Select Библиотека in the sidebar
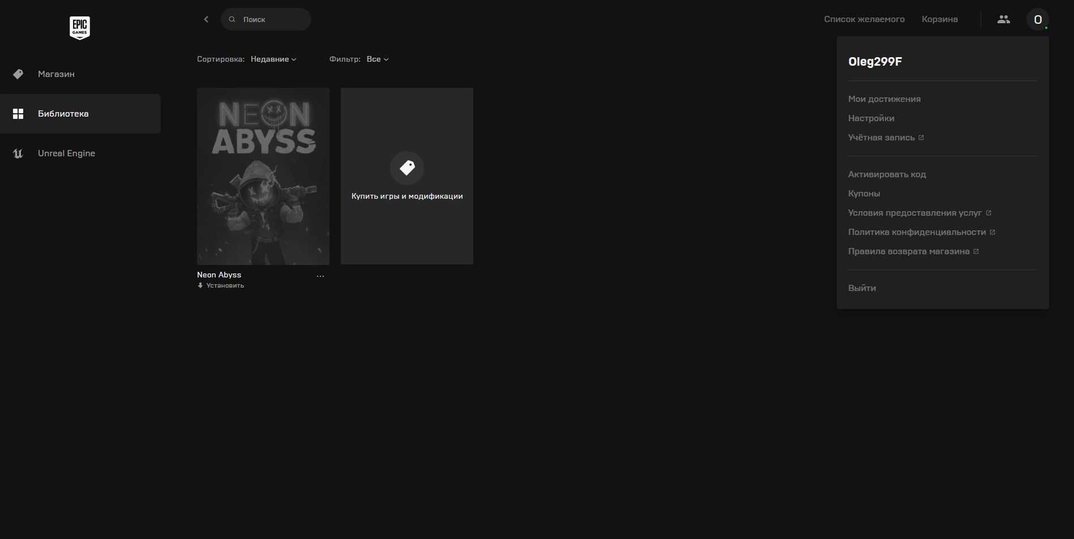The height and width of the screenshot is (539, 1074). [x=80, y=114]
